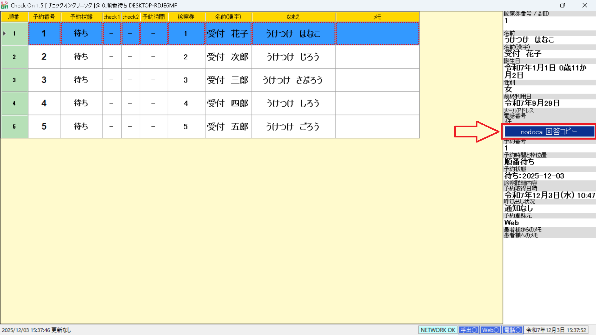Select patient 受付 次郎 name cell
The image size is (596, 335).
(228, 57)
